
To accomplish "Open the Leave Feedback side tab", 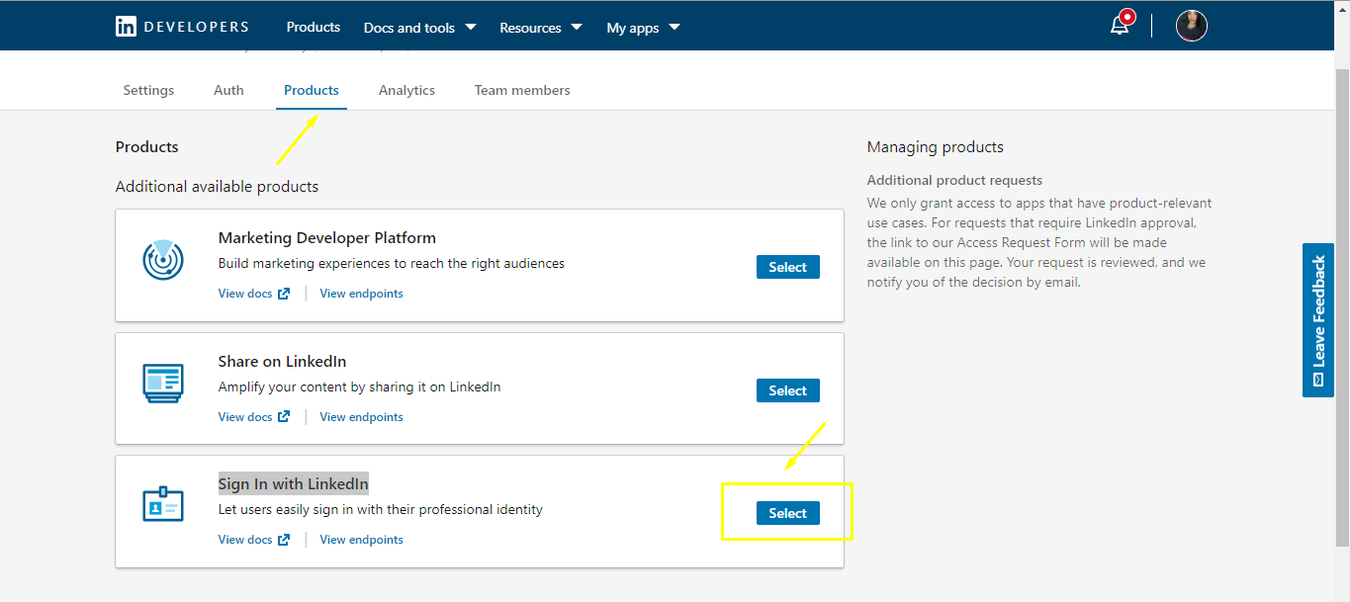I will point(1318,320).
